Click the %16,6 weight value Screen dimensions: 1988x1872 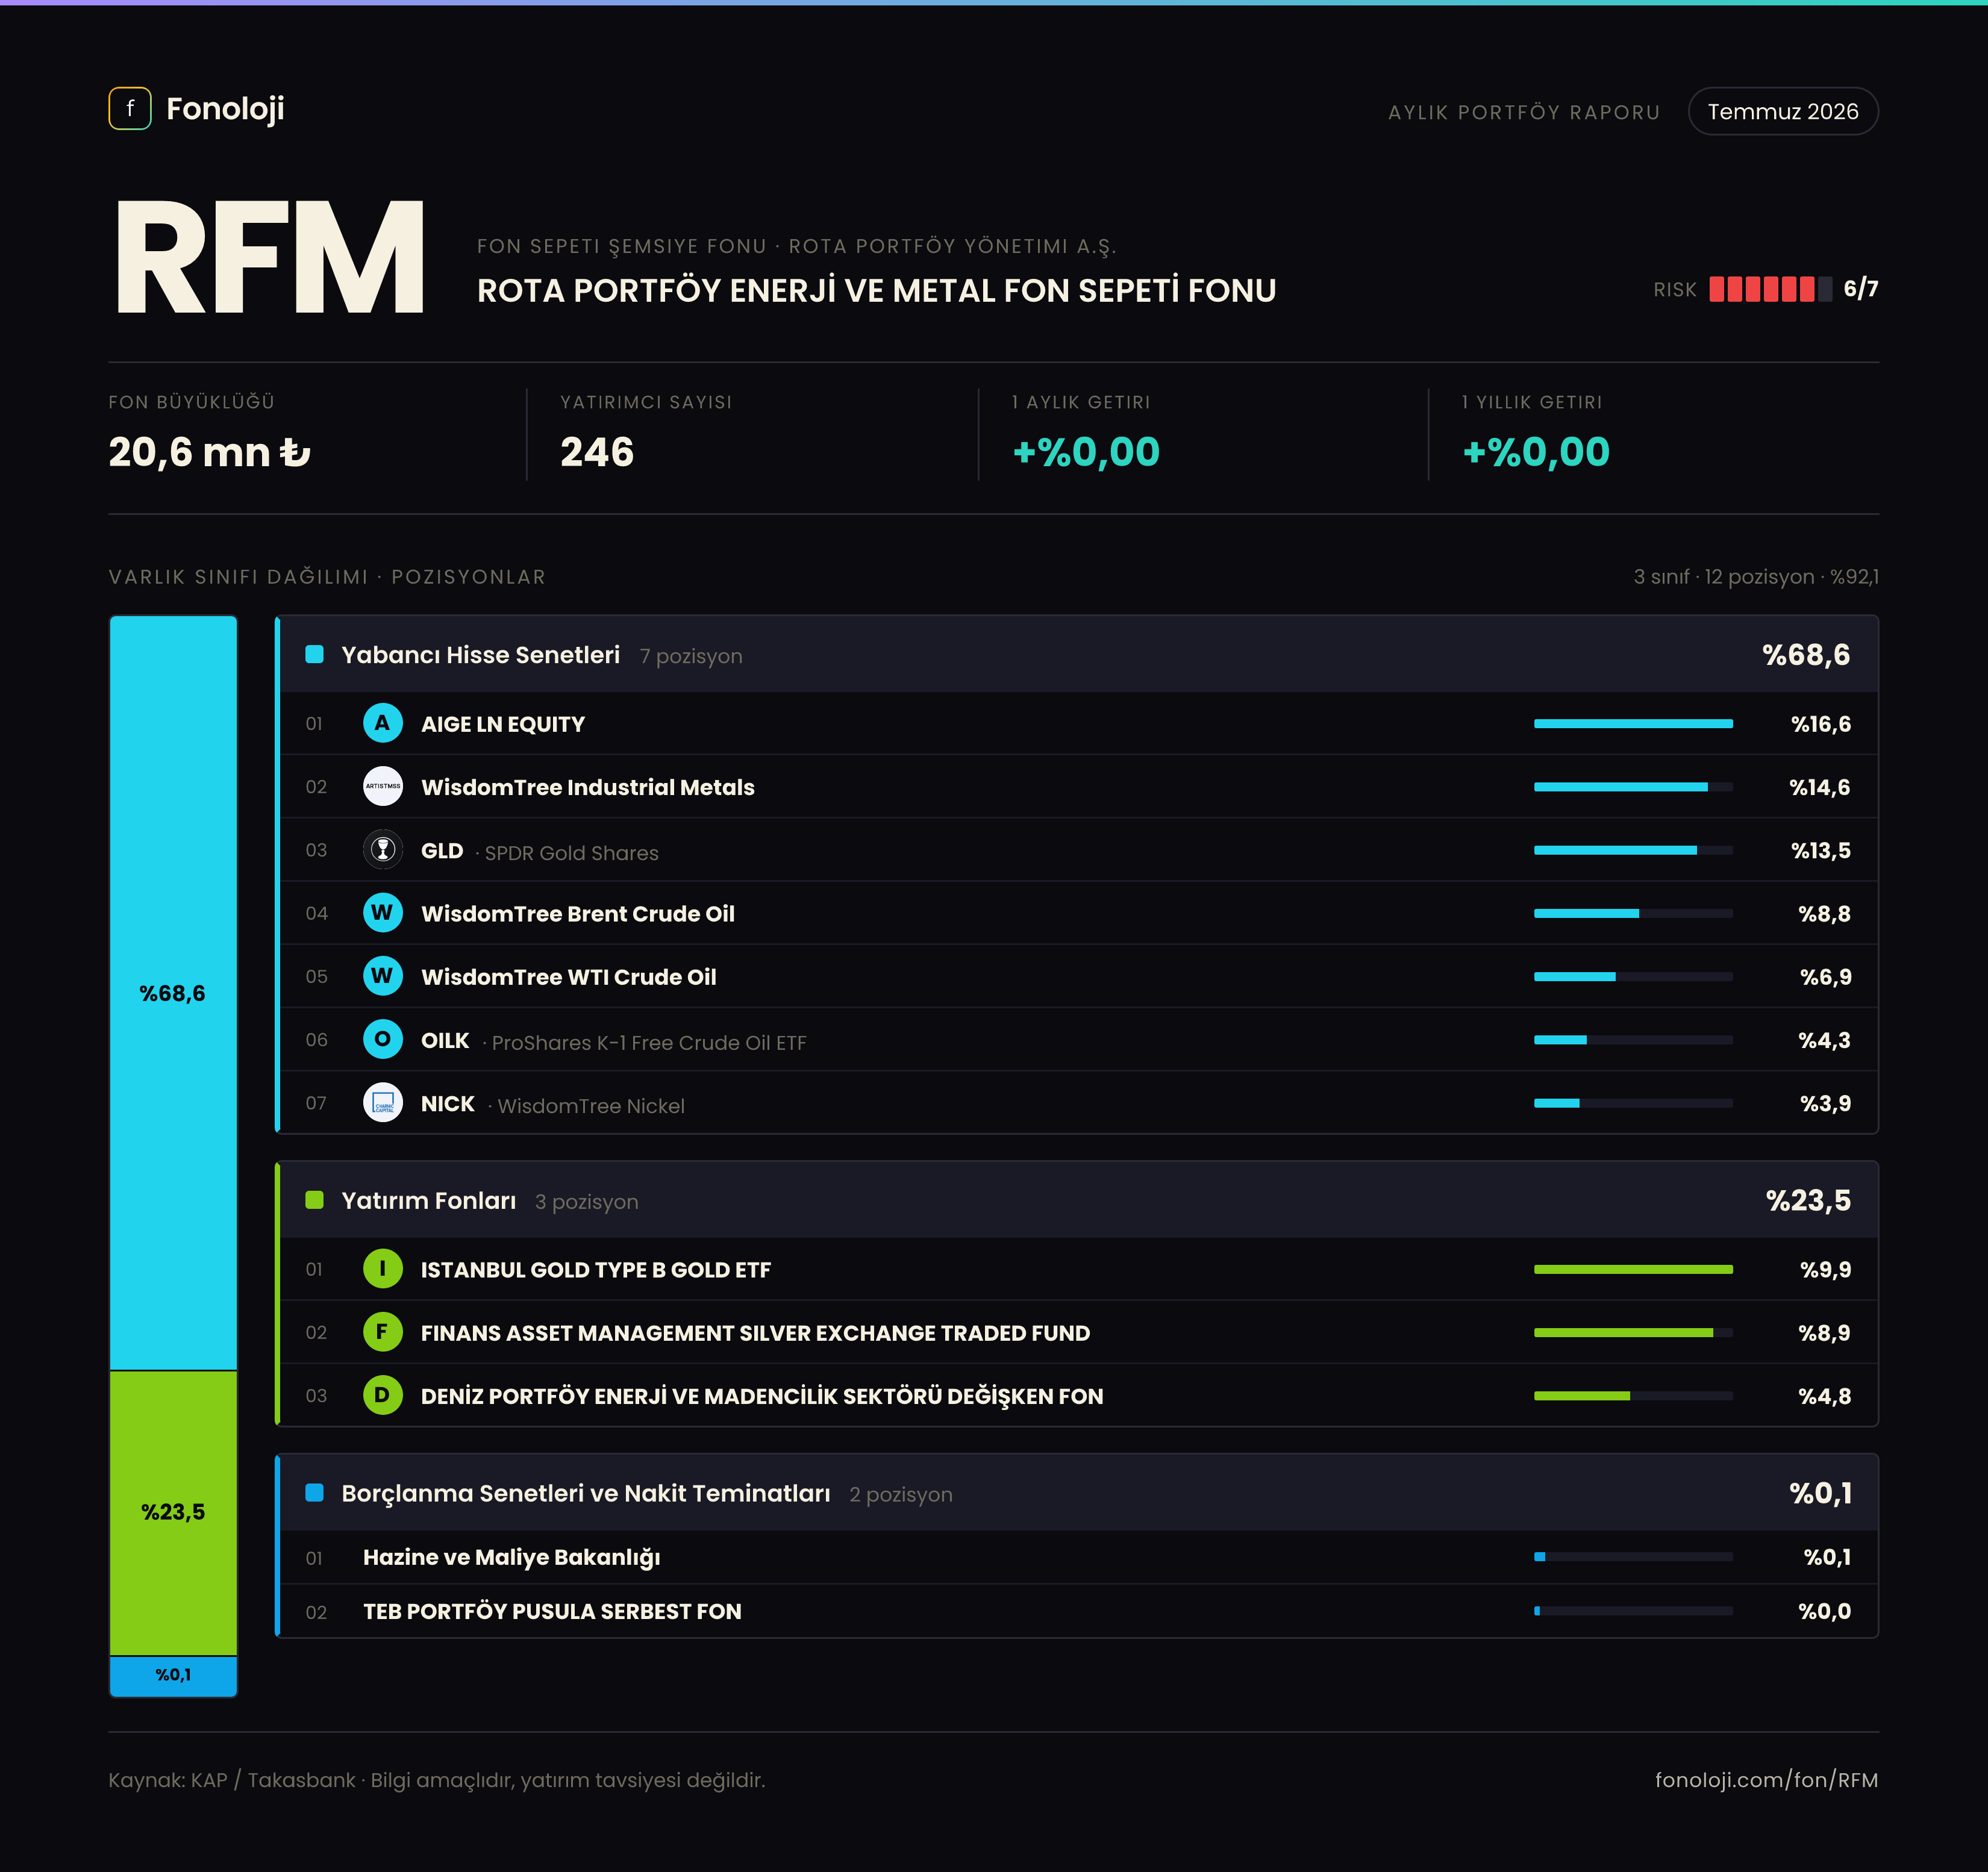pos(1820,724)
